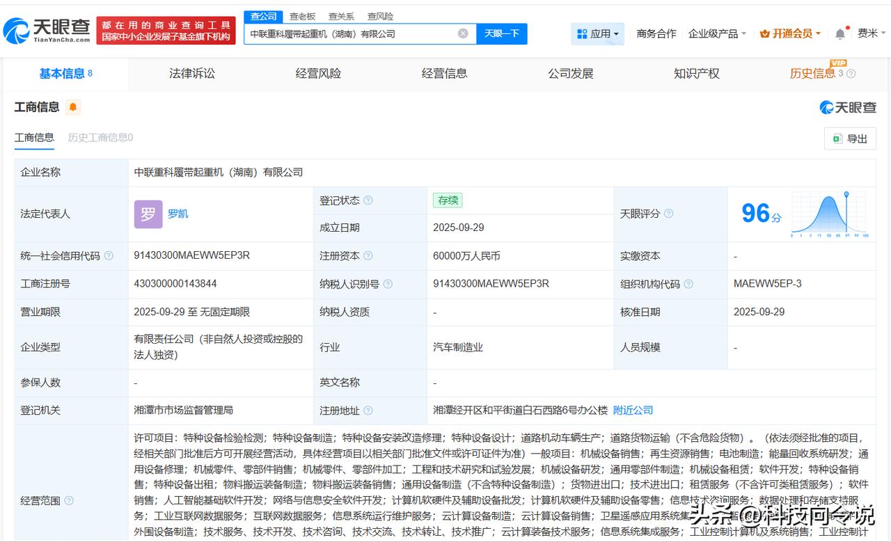Click the 存续 status badge

pos(448,200)
